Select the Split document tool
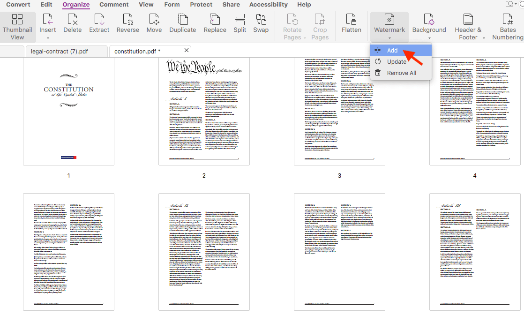 240,23
